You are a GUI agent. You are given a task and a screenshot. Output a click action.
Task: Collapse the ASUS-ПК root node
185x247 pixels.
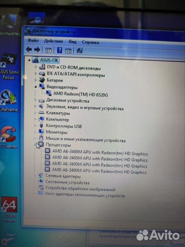pos(29,60)
